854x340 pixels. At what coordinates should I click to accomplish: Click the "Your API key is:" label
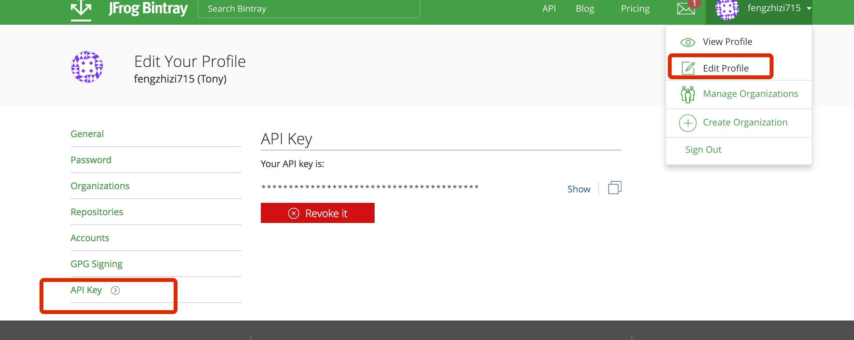(x=292, y=164)
